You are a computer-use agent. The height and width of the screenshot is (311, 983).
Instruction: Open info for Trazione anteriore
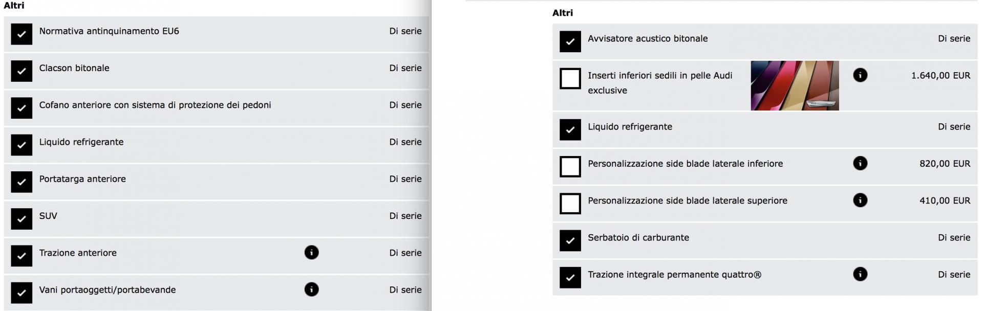pos(311,252)
